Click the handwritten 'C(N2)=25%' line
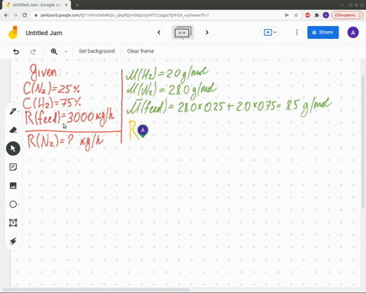 click(52, 89)
